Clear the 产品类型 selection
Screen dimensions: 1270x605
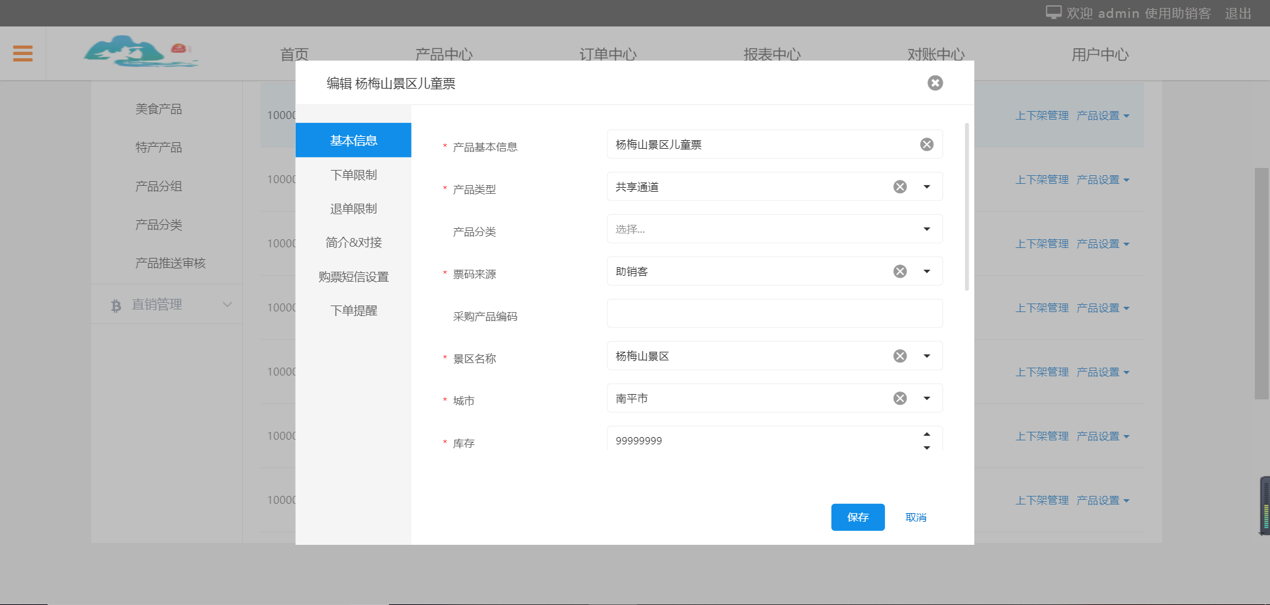(x=900, y=187)
